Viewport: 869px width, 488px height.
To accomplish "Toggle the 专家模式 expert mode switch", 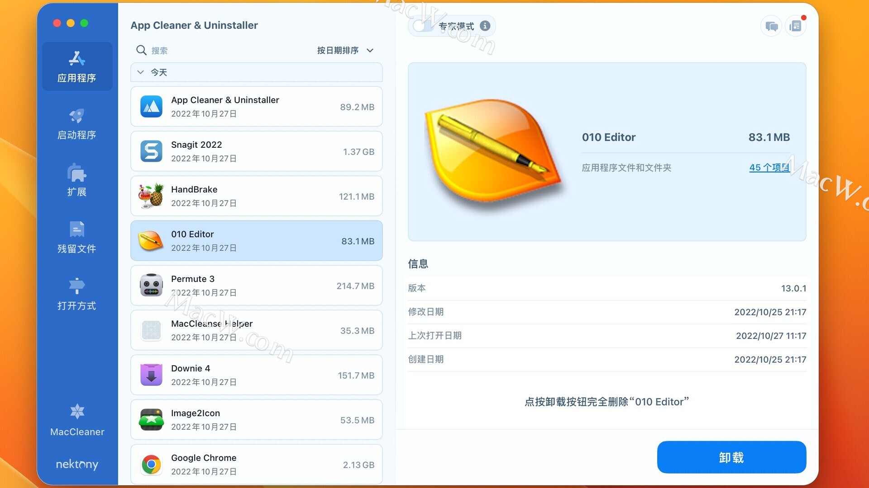I will [x=424, y=26].
